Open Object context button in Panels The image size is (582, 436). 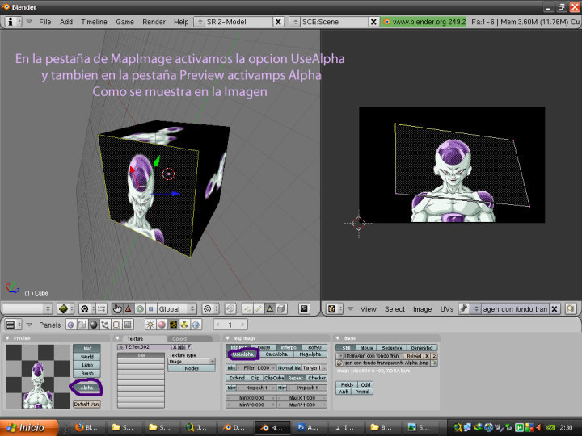[105, 325]
